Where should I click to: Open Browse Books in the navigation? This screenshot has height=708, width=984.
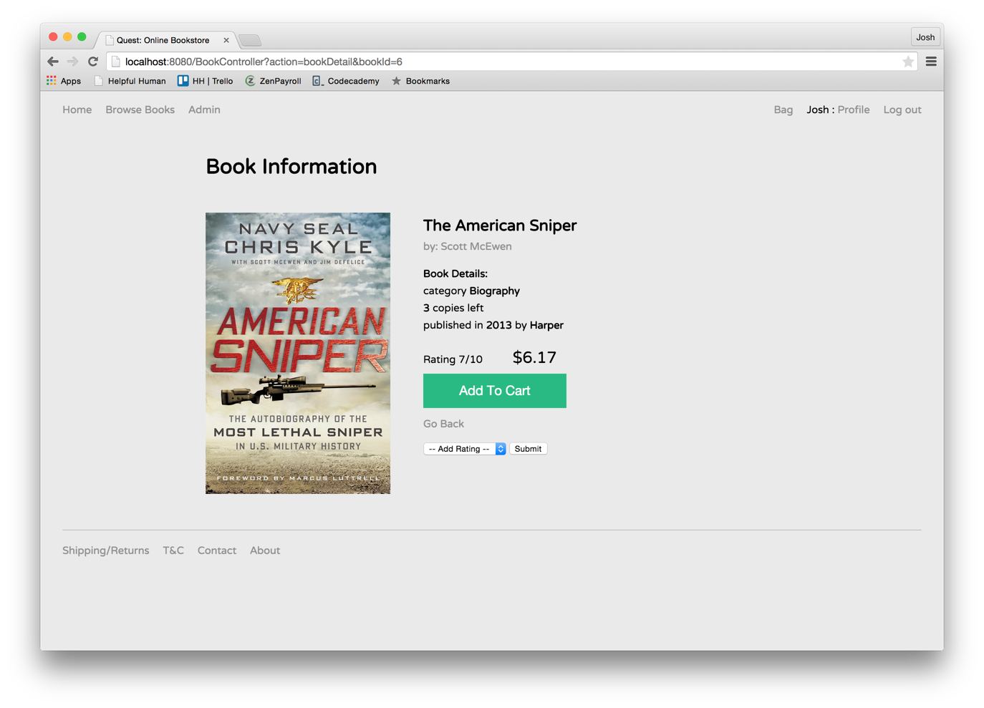coord(140,110)
